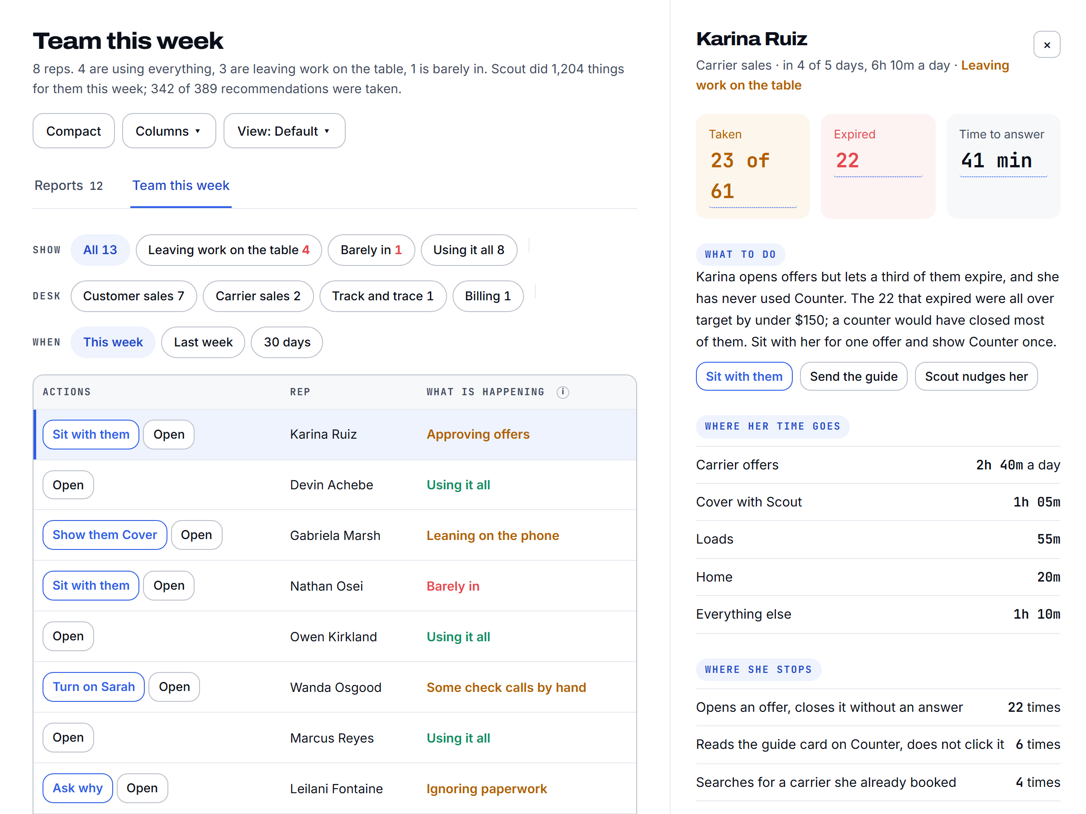Filter by Leaving work on the table
This screenshot has height=814, width=1086.
pos(229,250)
